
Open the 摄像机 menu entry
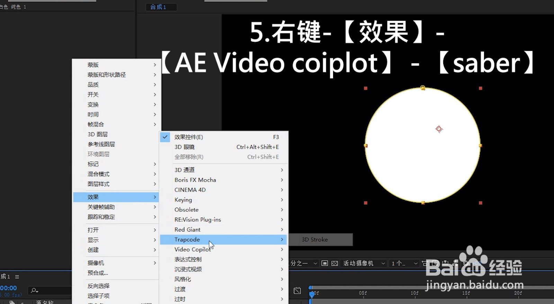pos(116,263)
